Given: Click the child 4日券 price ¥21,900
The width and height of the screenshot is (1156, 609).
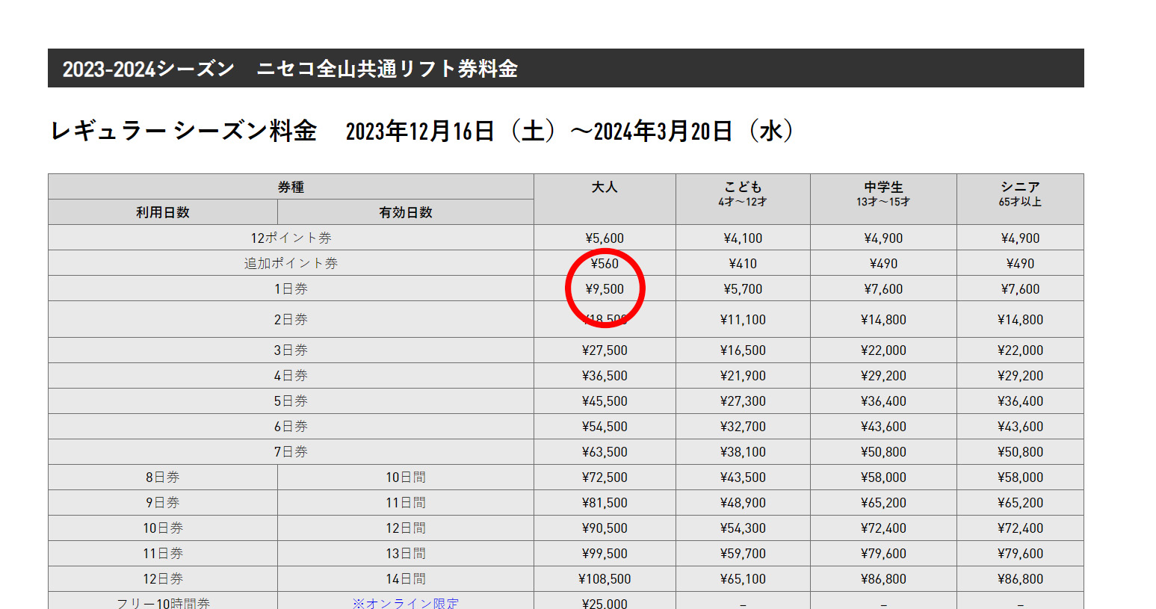Looking at the screenshot, I should 743,376.
